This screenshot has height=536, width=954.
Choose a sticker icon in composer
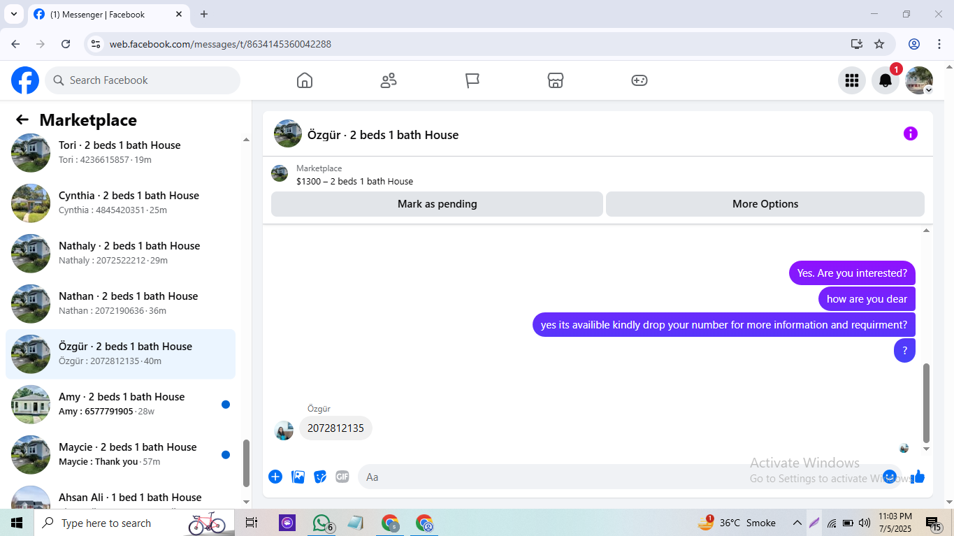[320, 477]
